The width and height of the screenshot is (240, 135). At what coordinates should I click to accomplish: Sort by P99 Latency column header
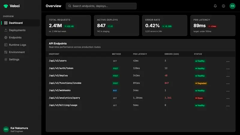point(140,54)
